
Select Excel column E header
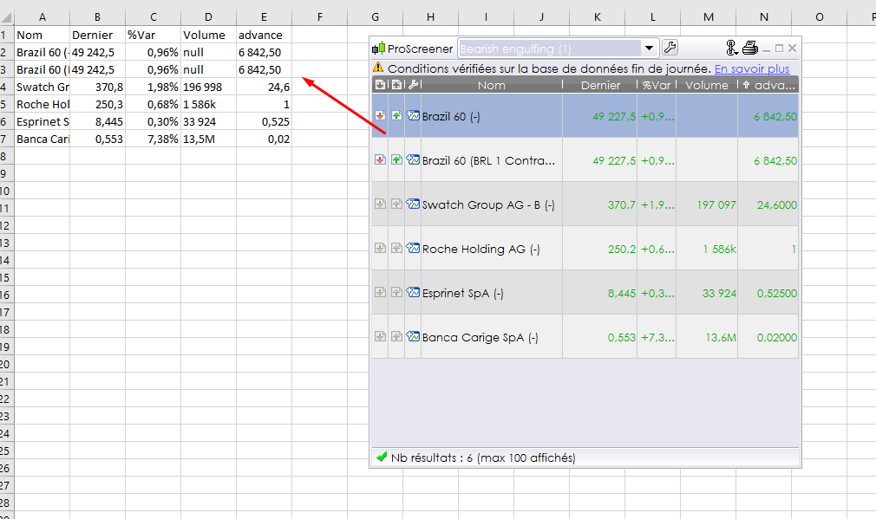(x=264, y=16)
